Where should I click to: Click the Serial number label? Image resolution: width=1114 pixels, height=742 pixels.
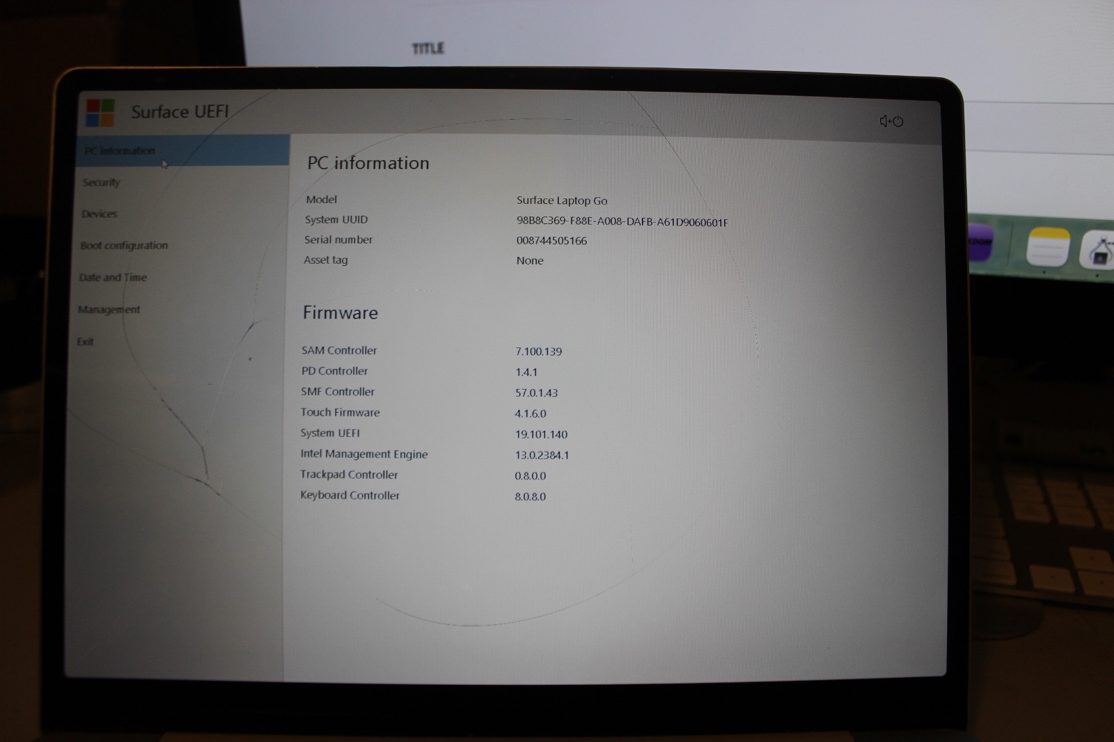pos(338,239)
